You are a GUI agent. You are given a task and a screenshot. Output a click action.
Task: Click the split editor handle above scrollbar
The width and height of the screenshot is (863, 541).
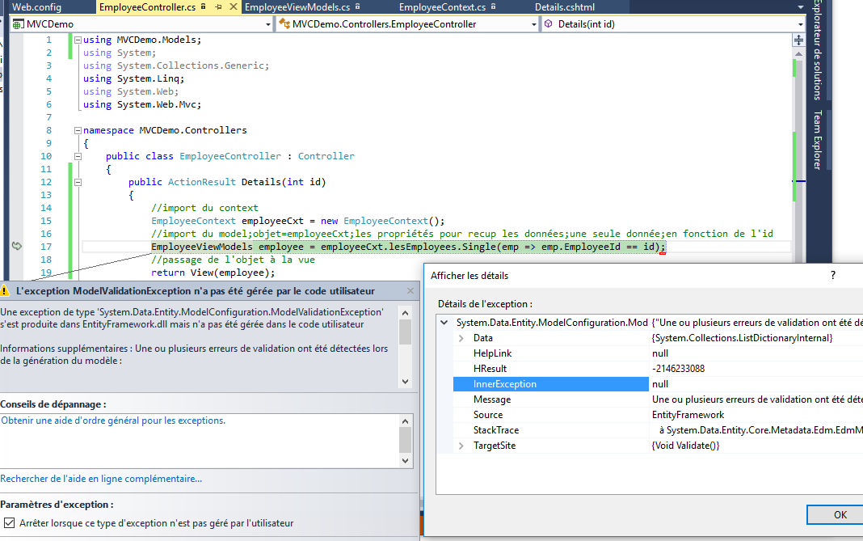tap(799, 39)
